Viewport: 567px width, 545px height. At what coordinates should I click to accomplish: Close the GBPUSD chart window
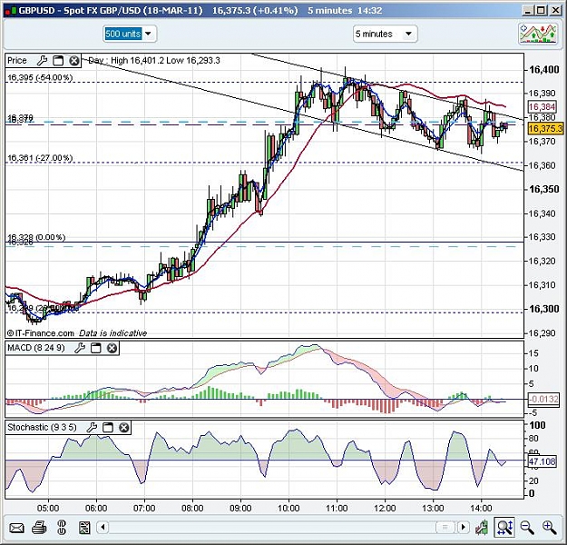click(555, 11)
